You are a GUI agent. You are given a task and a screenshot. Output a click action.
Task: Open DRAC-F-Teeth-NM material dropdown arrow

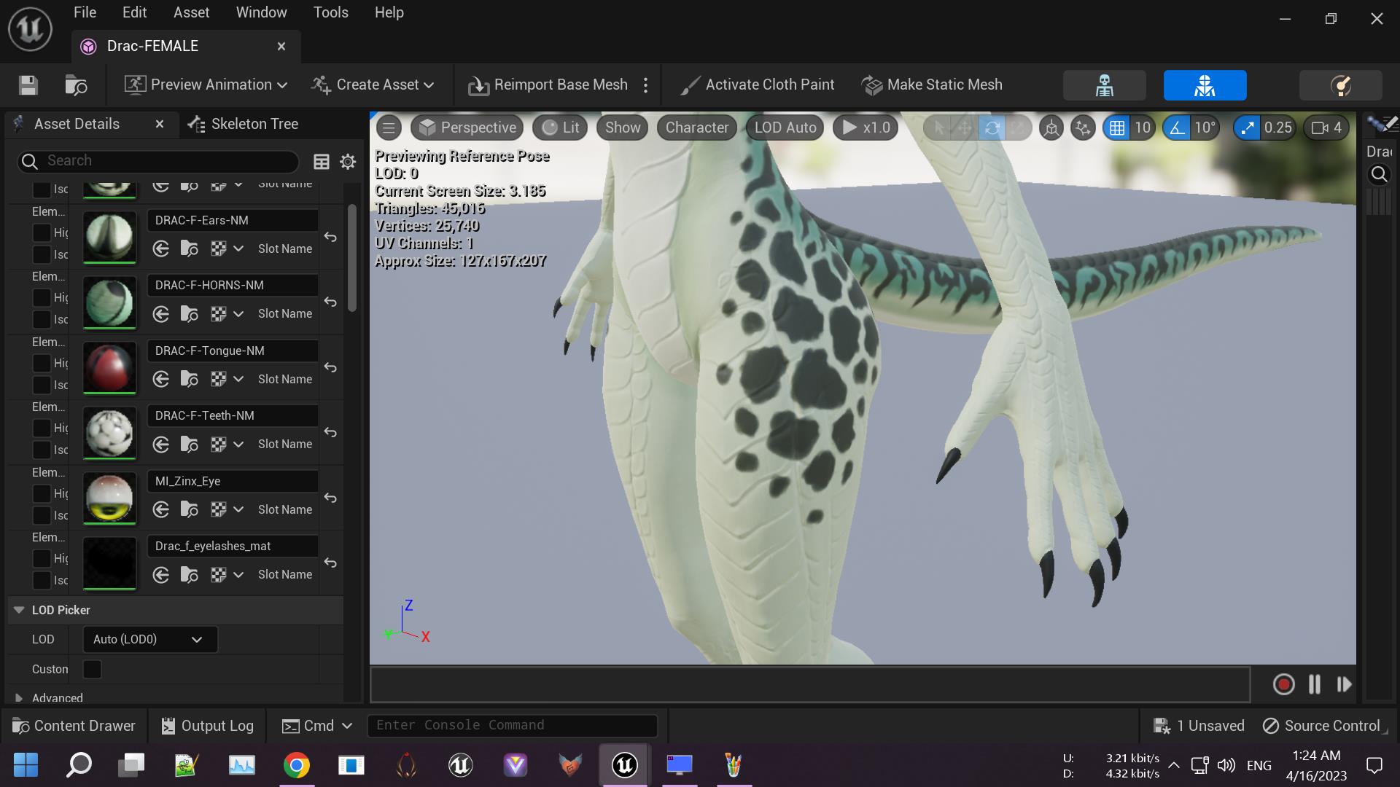[x=238, y=445]
